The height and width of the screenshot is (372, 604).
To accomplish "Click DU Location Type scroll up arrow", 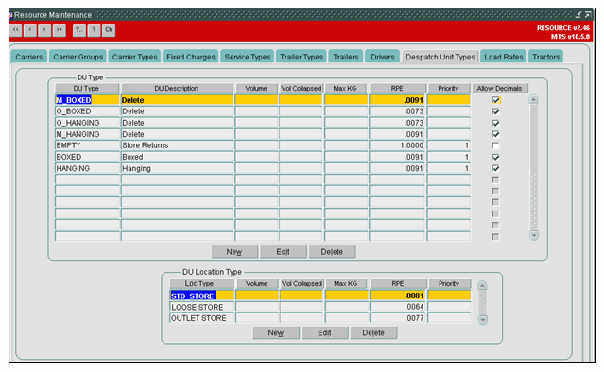I will pos(482,286).
